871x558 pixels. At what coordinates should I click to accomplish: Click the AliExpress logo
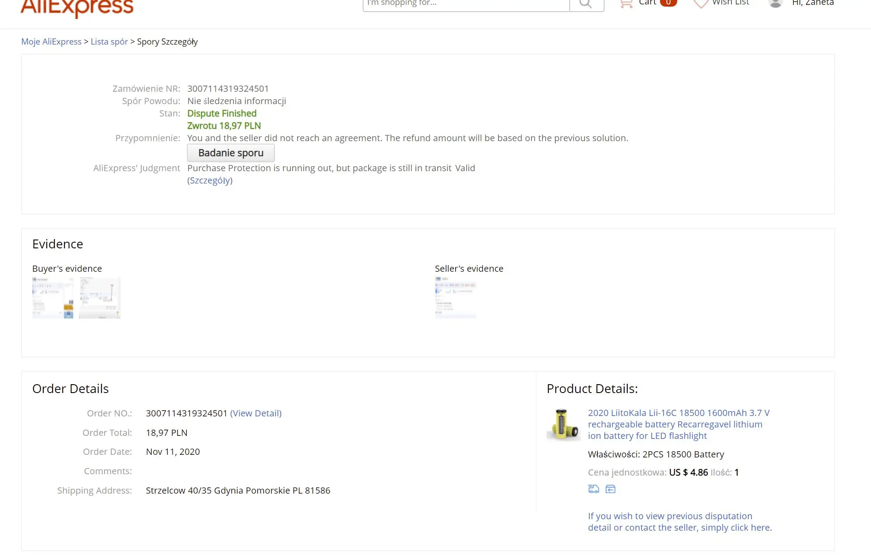[77, 7]
